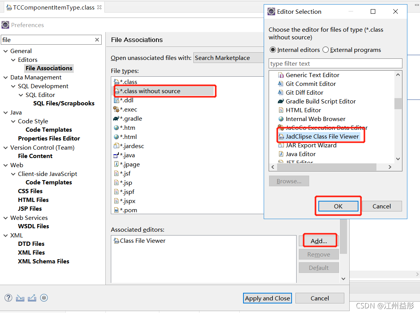Click the preferences filter field containing 'file'

51,40
